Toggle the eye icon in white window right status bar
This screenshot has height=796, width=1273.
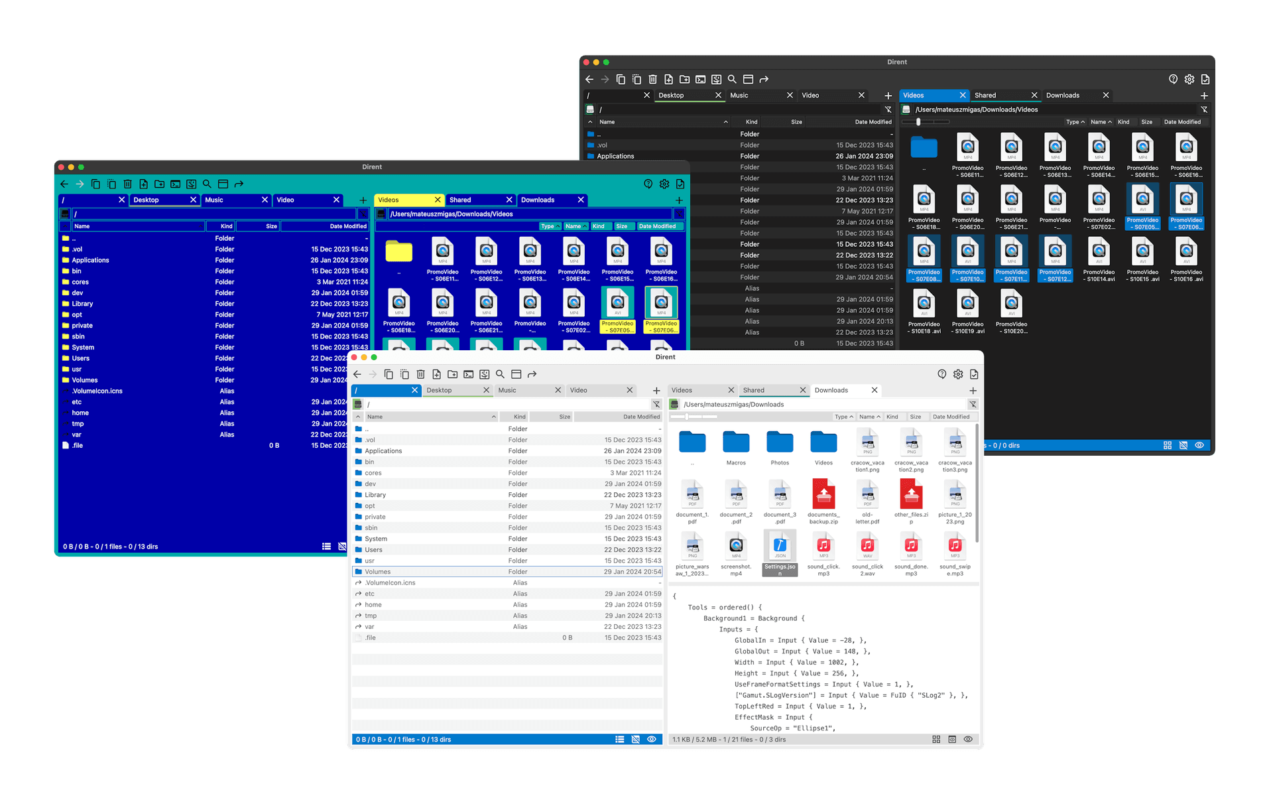(x=968, y=740)
